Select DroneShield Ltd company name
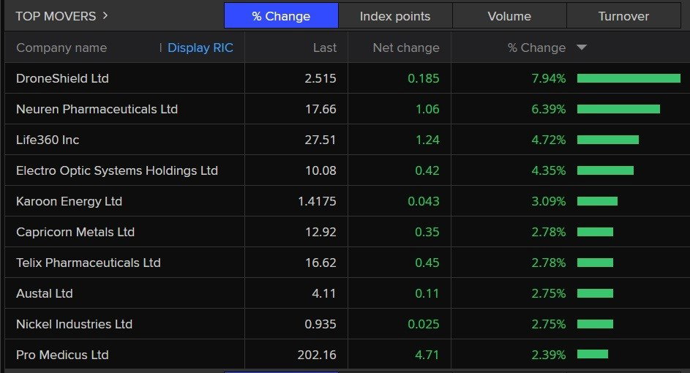 click(62, 78)
